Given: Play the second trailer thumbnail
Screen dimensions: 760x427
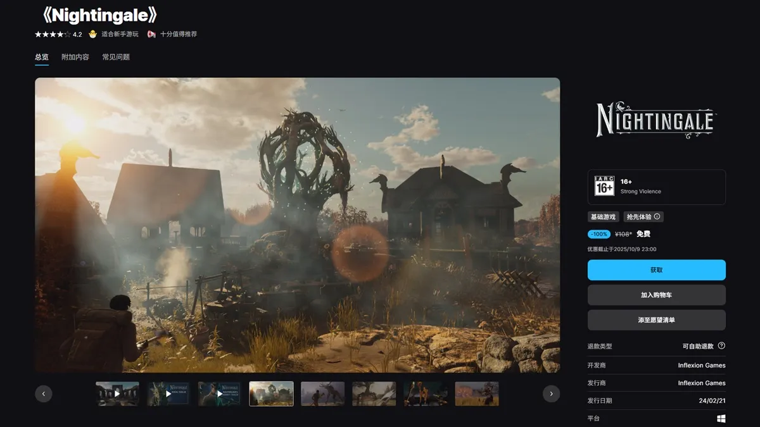Looking at the screenshot, I should click(168, 393).
